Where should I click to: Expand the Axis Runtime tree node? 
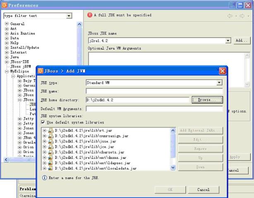[x=7, y=33]
